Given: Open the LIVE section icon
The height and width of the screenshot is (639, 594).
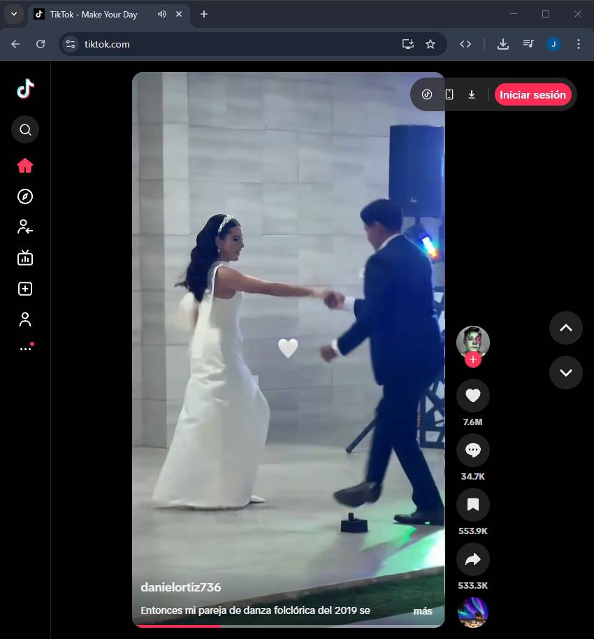Looking at the screenshot, I should 25,258.
